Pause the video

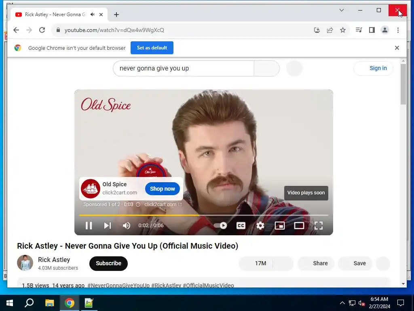click(89, 226)
